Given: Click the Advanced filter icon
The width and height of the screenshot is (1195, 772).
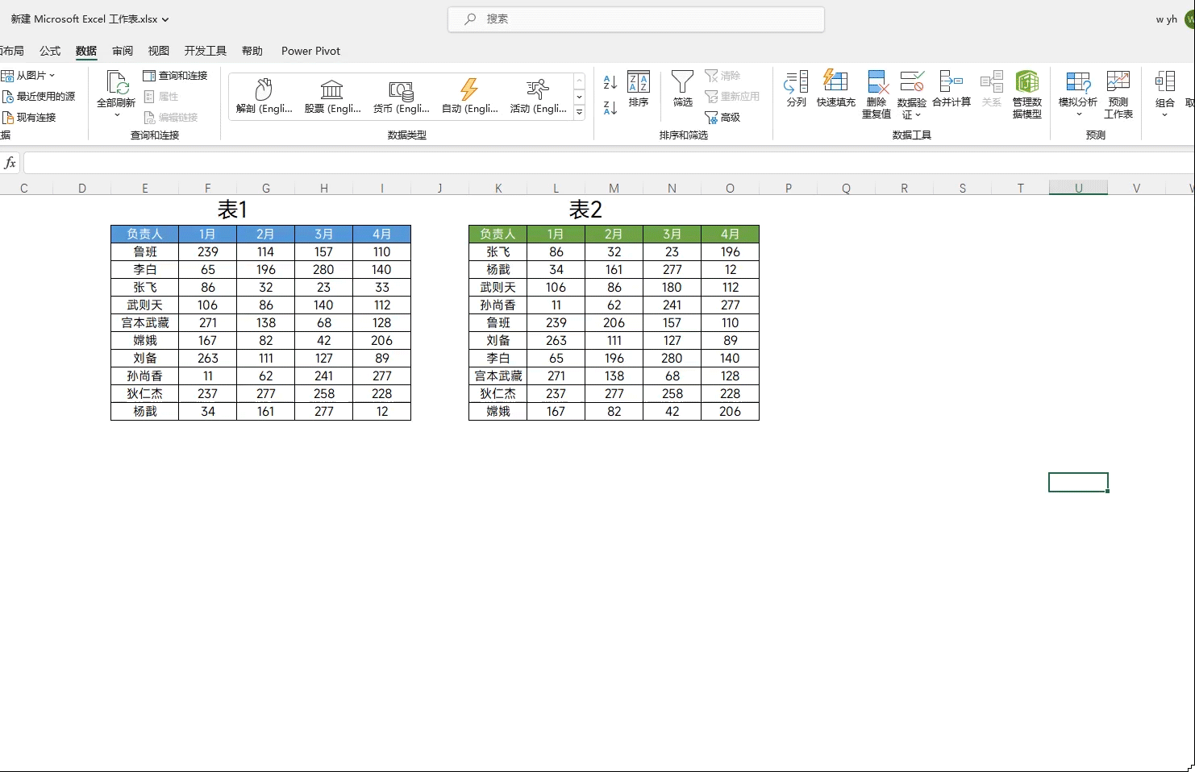Looking at the screenshot, I should coord(711,118).
